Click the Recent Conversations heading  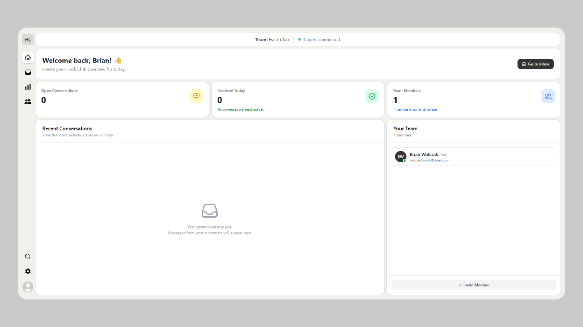pyautogui.click(x=67, y=128)
